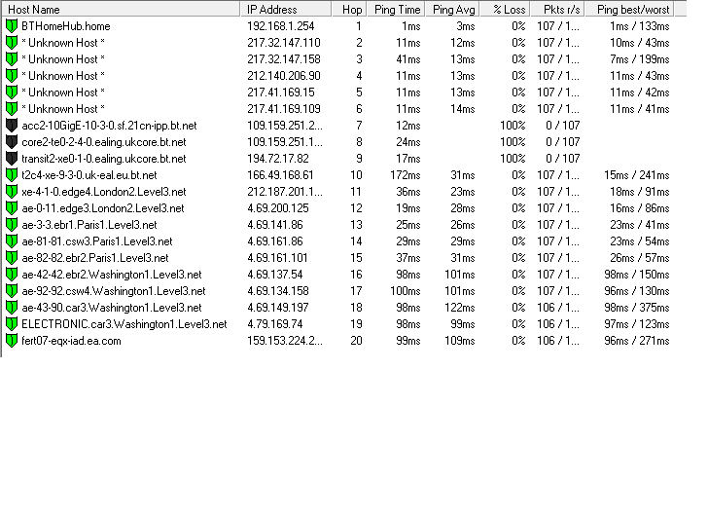Select the xe-4-1-0.edge4.London2.Level3.net host row
The width and height of the screenshot is (708, 518).
click(337, 192)
